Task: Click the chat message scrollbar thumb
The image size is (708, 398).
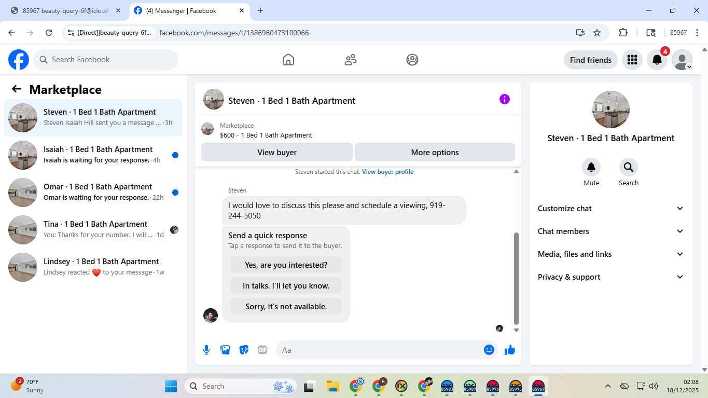Action: coord(516,278)
